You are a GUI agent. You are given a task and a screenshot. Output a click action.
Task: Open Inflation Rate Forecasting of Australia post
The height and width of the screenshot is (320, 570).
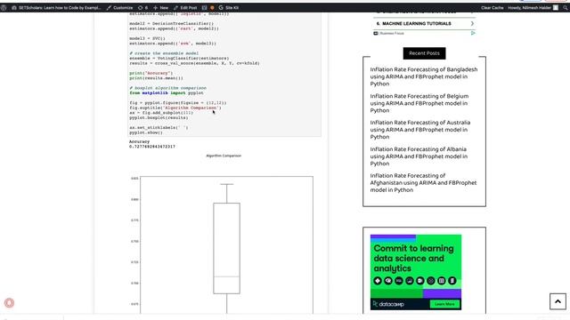pos(420,130)
